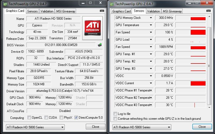This screenshot has width=215, height=134.
Task: Click the Release Date Sep 23, 2009 value
Action: [37, 38]
